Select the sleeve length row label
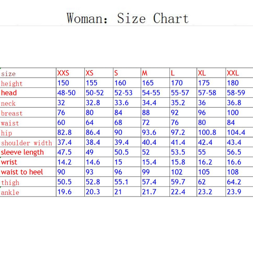 pos(22,152)
